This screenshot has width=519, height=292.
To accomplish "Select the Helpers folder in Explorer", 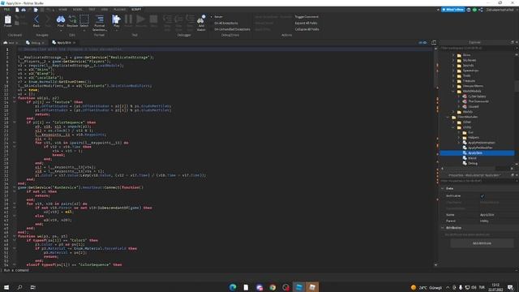I will 474,137.
